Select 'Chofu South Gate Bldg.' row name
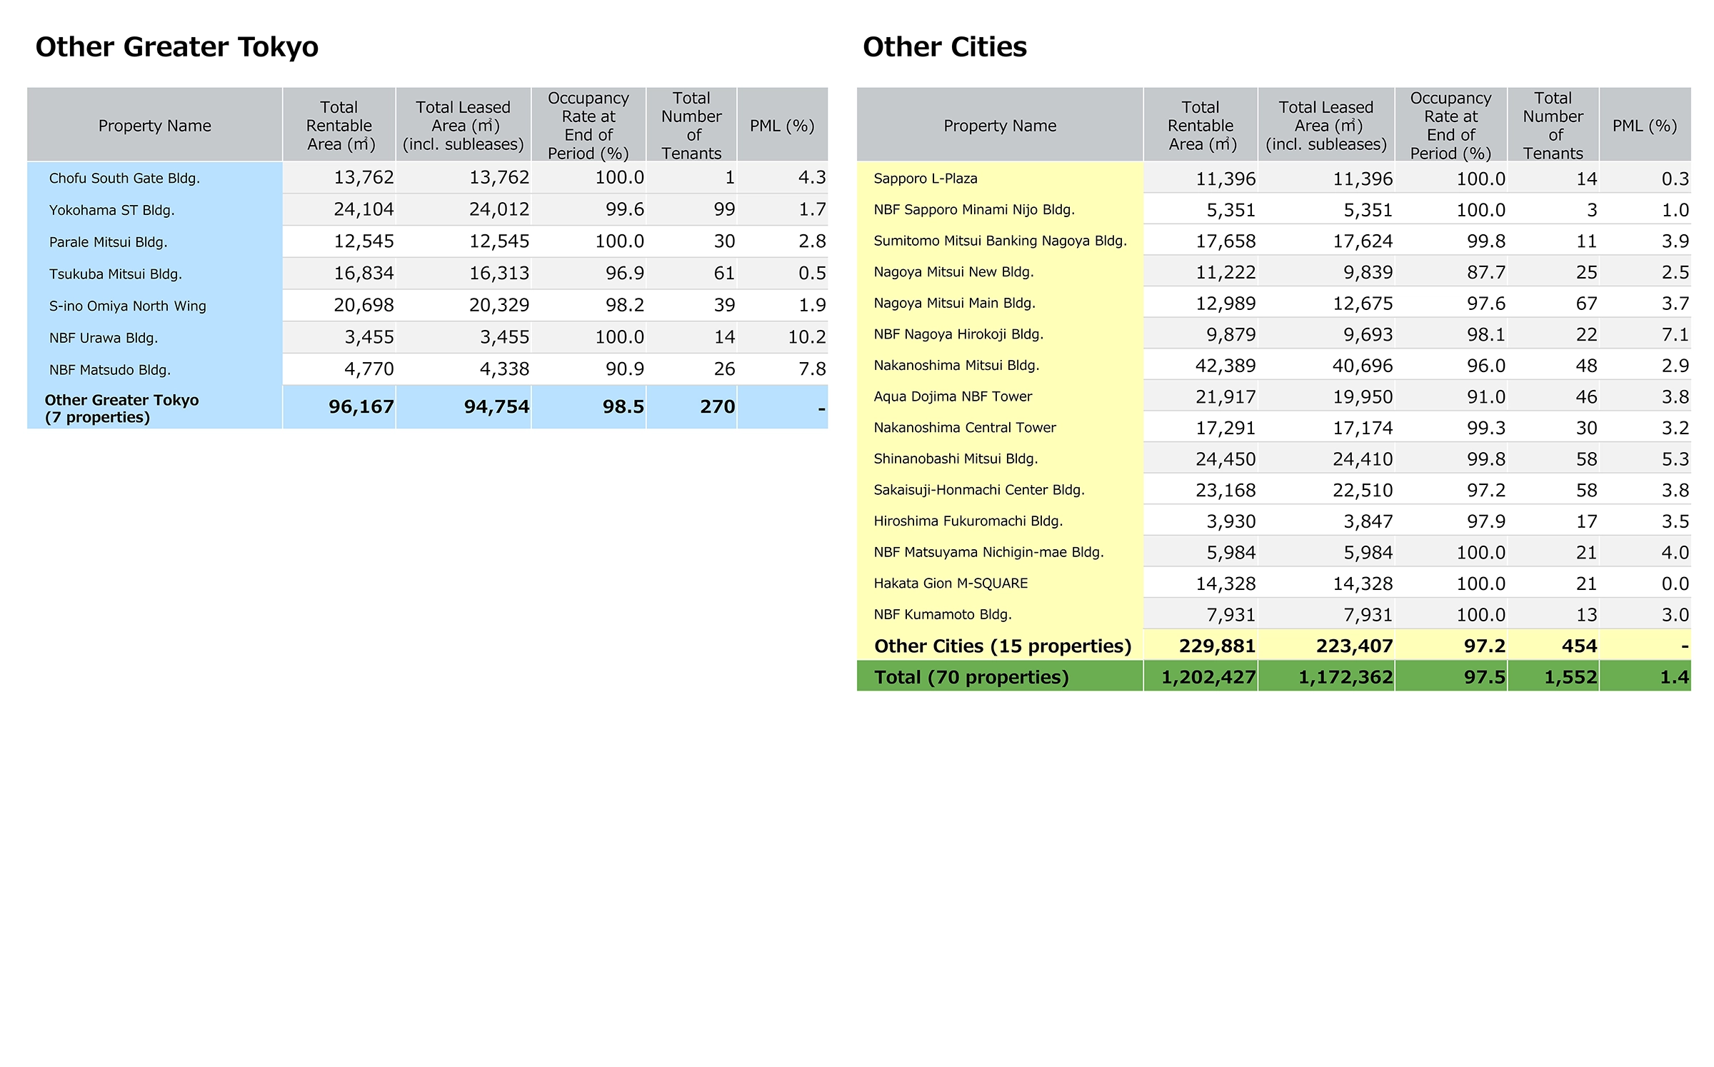This screenshot has height=1067, width=1714. click(x=124, y=179)
